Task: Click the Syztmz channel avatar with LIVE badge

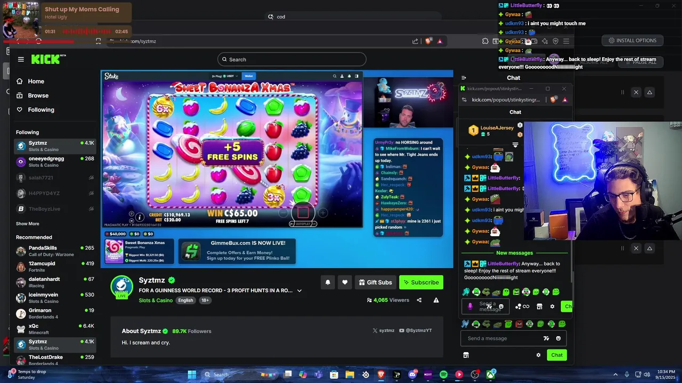Action: pyautogui.click(x=121, y=287)
